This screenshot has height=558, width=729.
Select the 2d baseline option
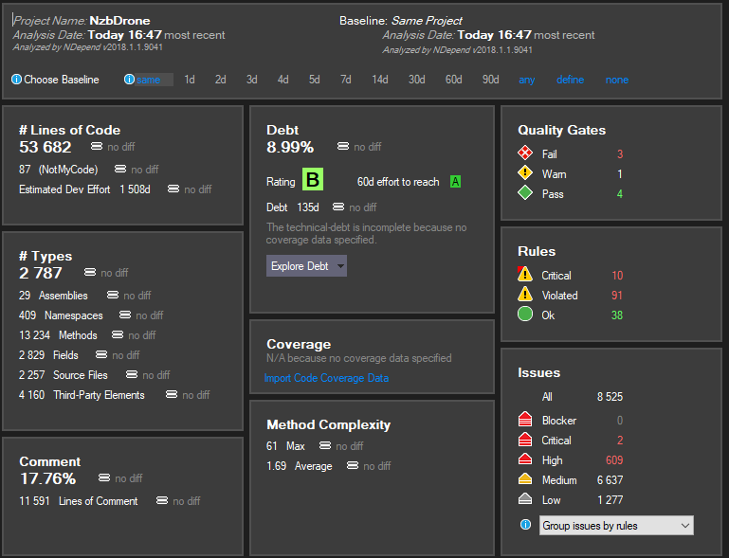tap(220, 80)
